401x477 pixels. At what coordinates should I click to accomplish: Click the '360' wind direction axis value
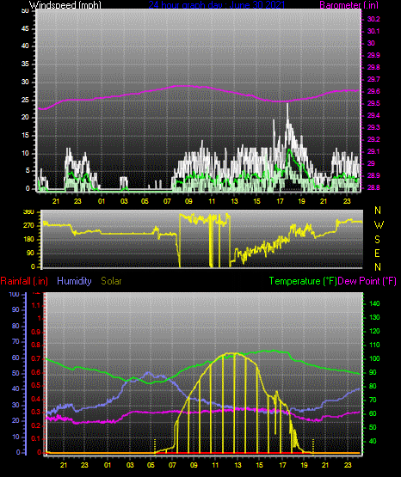coord(28,212)
